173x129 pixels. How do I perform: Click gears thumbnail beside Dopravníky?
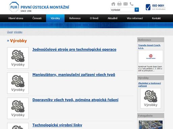[x=18, y=108]
